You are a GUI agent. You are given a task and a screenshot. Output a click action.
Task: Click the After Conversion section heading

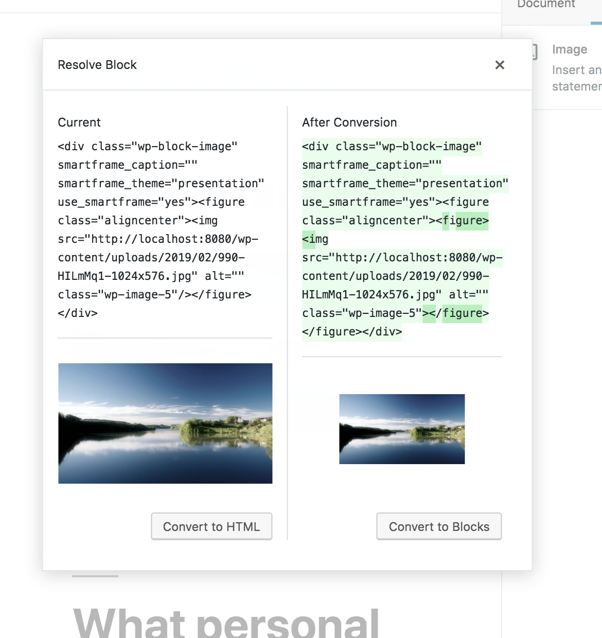point(349,122)
